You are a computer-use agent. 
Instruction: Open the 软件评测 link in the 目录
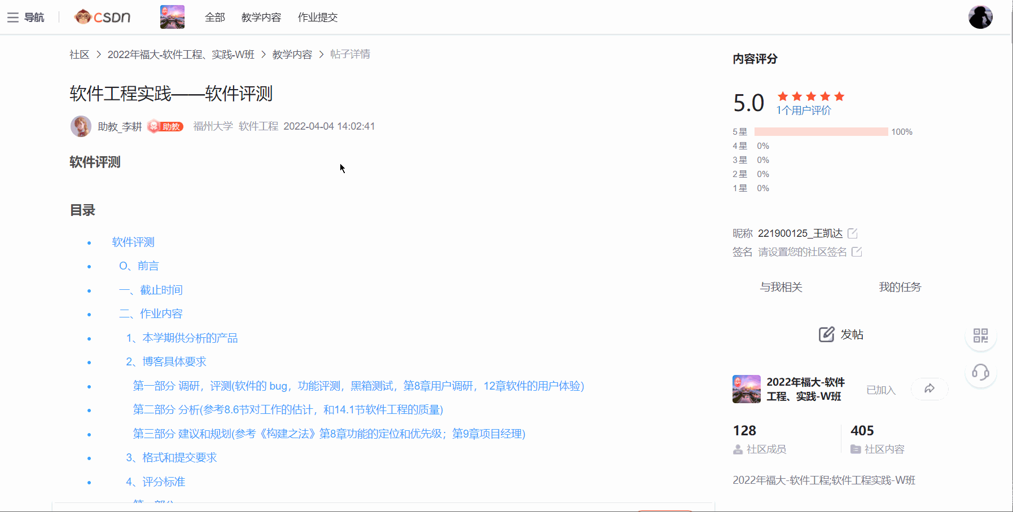133,242
